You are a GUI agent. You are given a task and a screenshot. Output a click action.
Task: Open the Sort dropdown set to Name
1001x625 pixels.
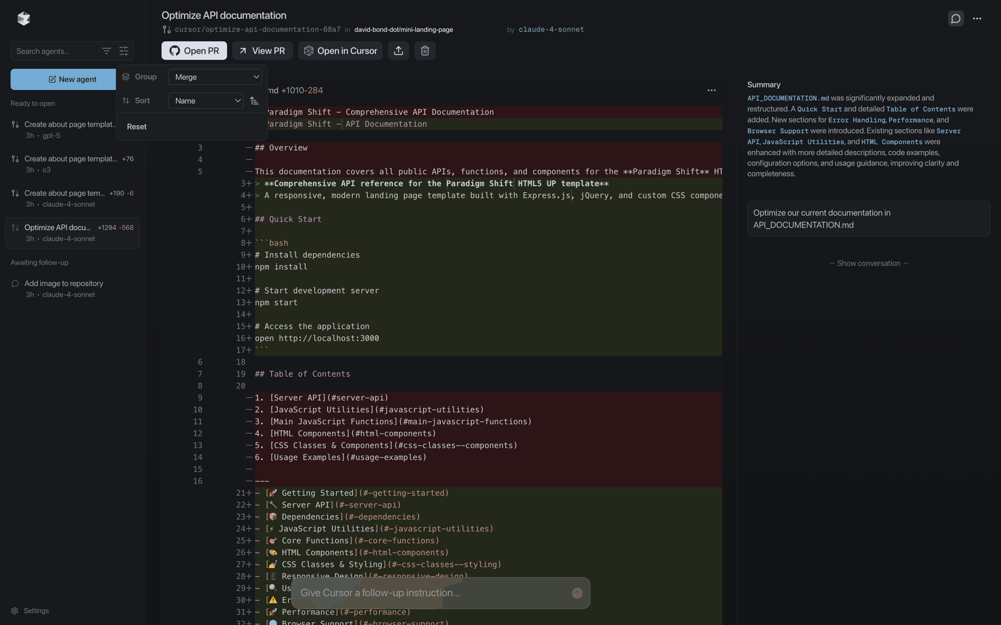[x=205, y=101]
